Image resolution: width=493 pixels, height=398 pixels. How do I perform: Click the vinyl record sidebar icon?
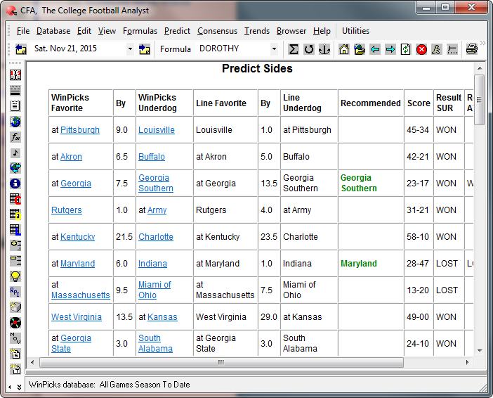15,323
